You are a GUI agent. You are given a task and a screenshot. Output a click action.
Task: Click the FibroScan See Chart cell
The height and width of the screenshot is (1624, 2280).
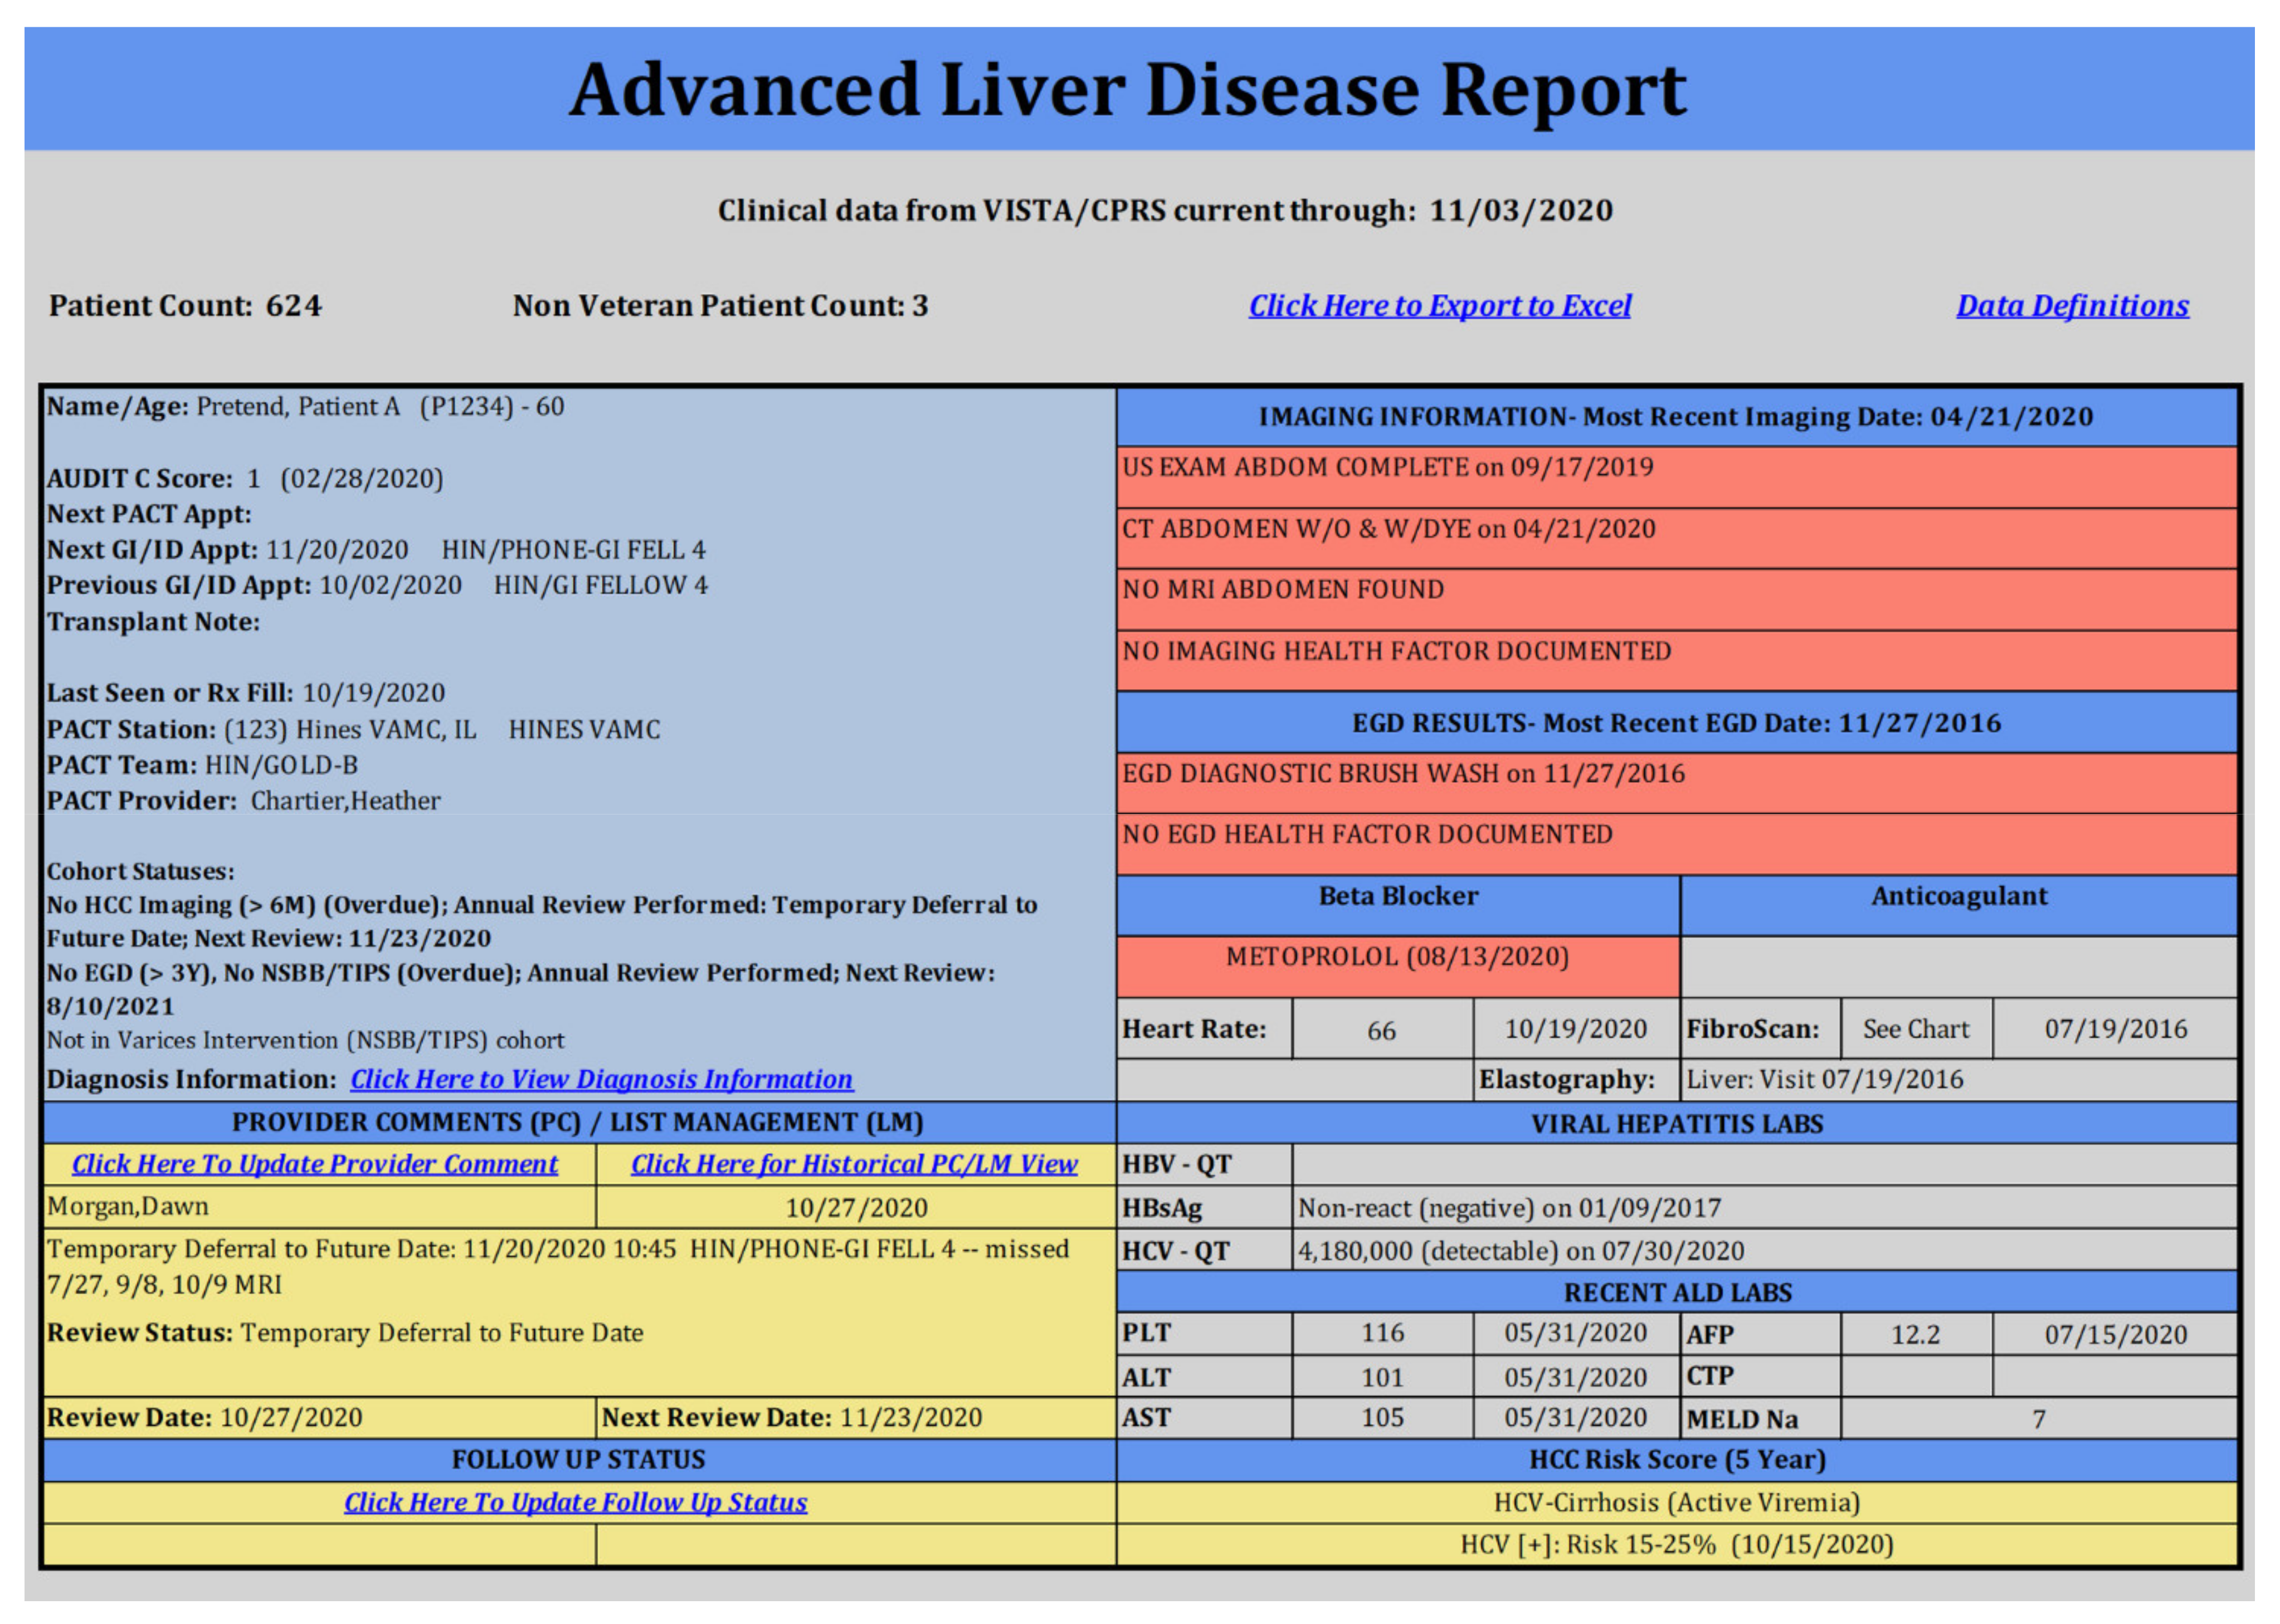tap(1915, 1030)
